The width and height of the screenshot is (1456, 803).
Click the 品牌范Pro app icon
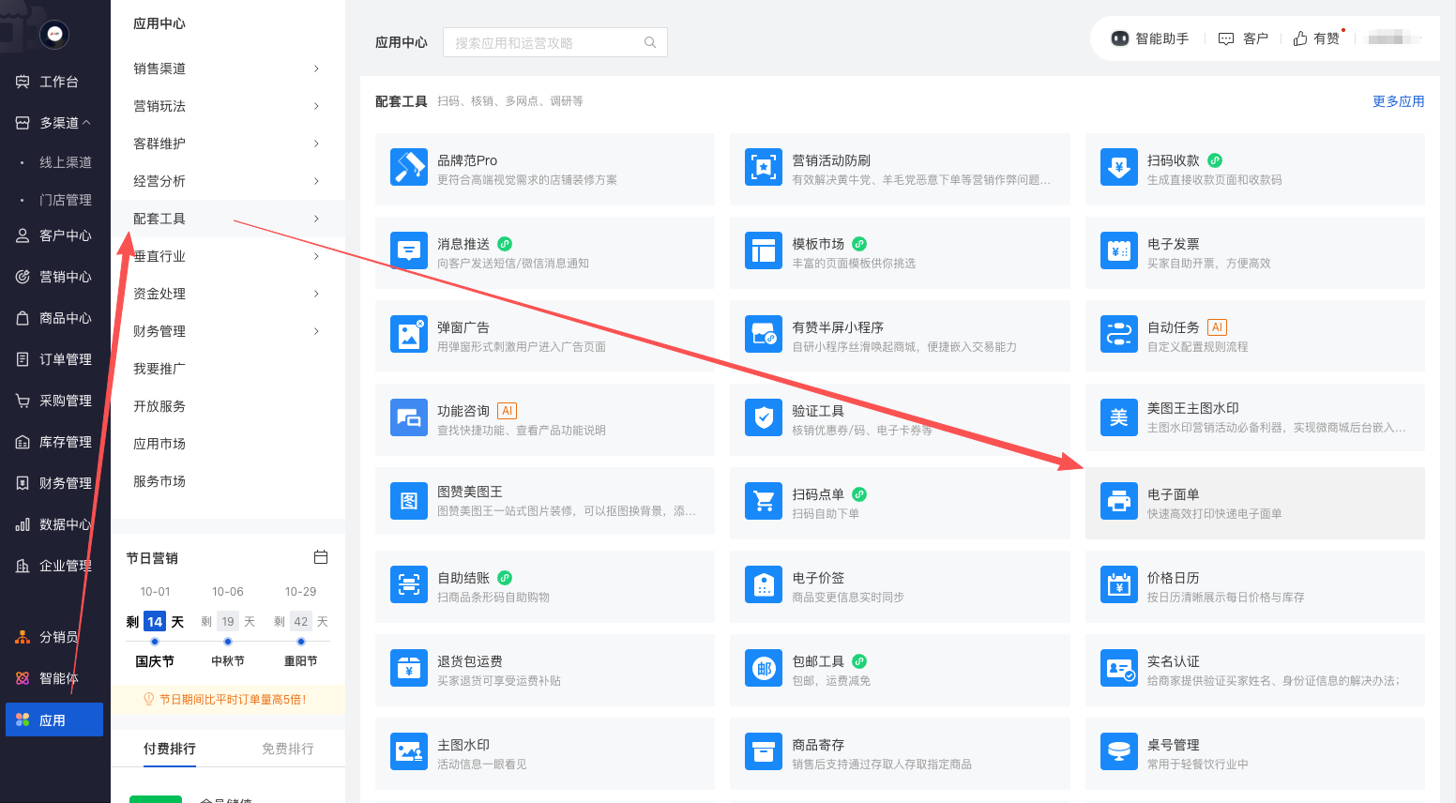(409, 168)
